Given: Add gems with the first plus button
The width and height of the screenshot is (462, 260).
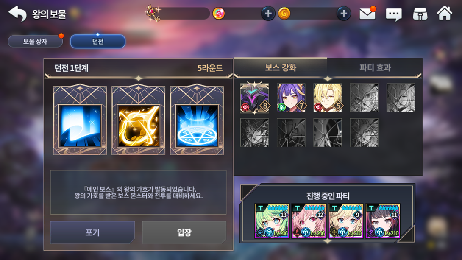Looking at the screenshot, I should pyautogui.click(x=268, y=14).
